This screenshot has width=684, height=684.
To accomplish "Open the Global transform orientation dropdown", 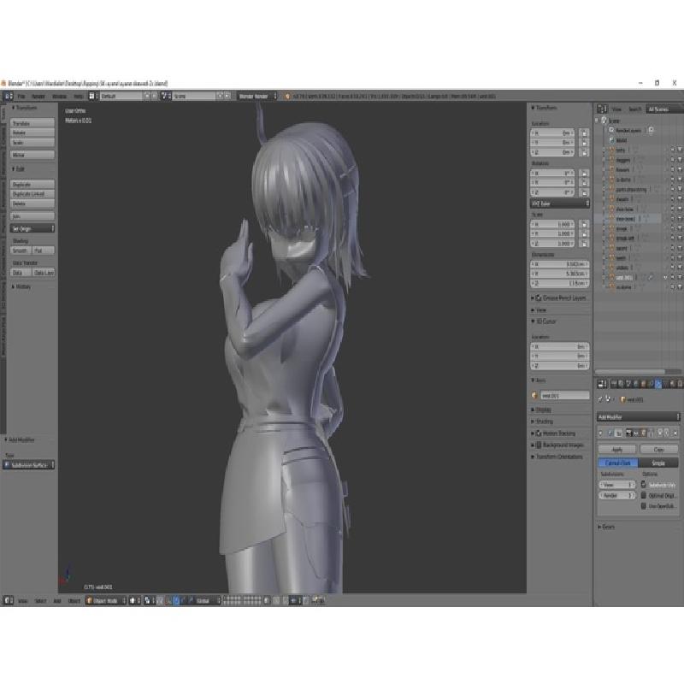I will click(207, 601).
